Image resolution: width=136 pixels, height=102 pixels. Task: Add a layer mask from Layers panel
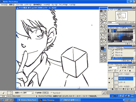[116, 89]
